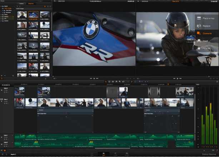
Task: Toggle lock on Video 2 track header
Action: (5, 92)
